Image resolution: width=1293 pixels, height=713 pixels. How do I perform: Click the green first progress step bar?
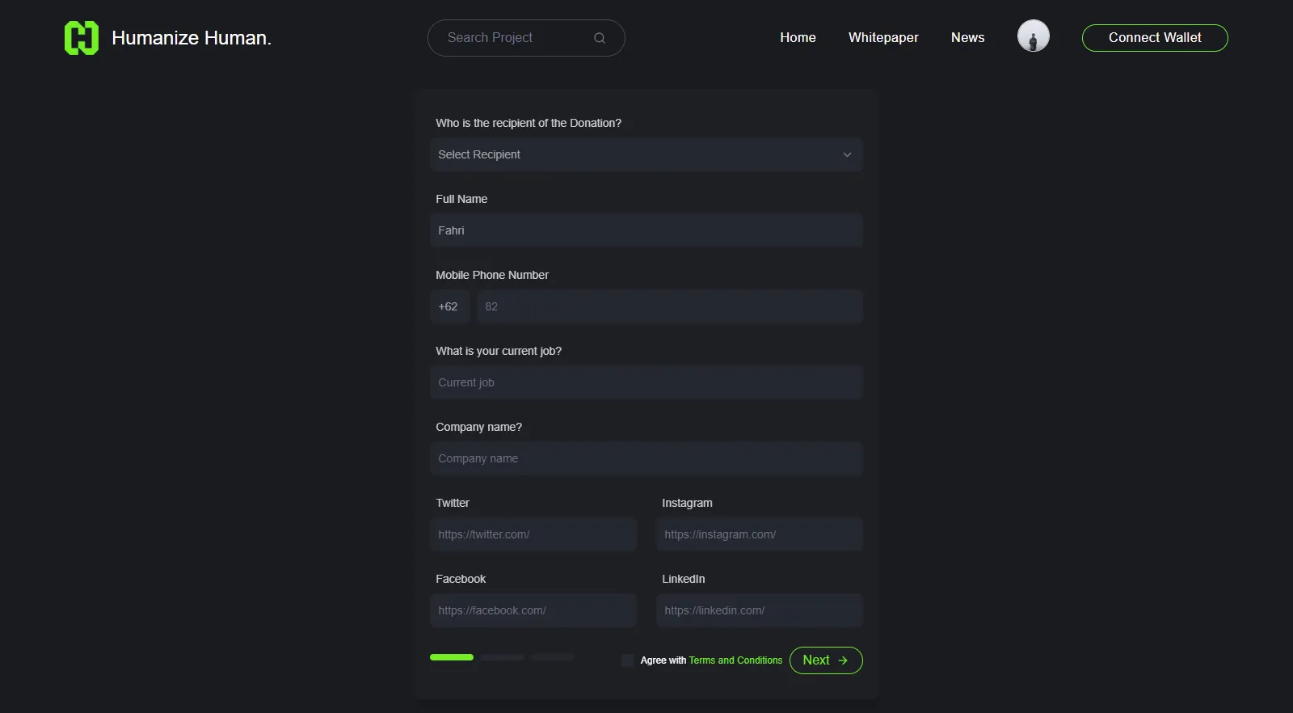click(x=452, y=657)
